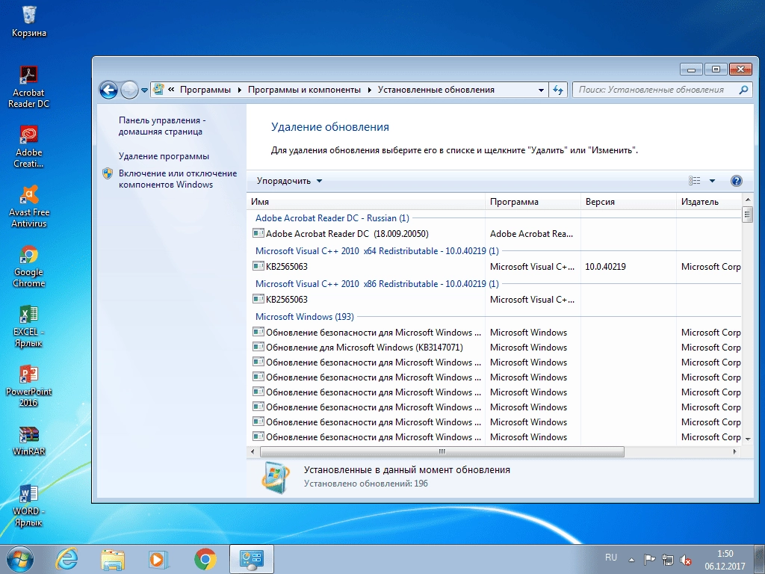765x574 pixels.
Task: Open the EXCEL shortcut on the desktop
Action: point(29,326)
